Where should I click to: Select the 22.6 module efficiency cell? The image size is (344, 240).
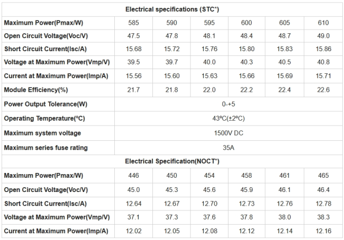(324, 90)
